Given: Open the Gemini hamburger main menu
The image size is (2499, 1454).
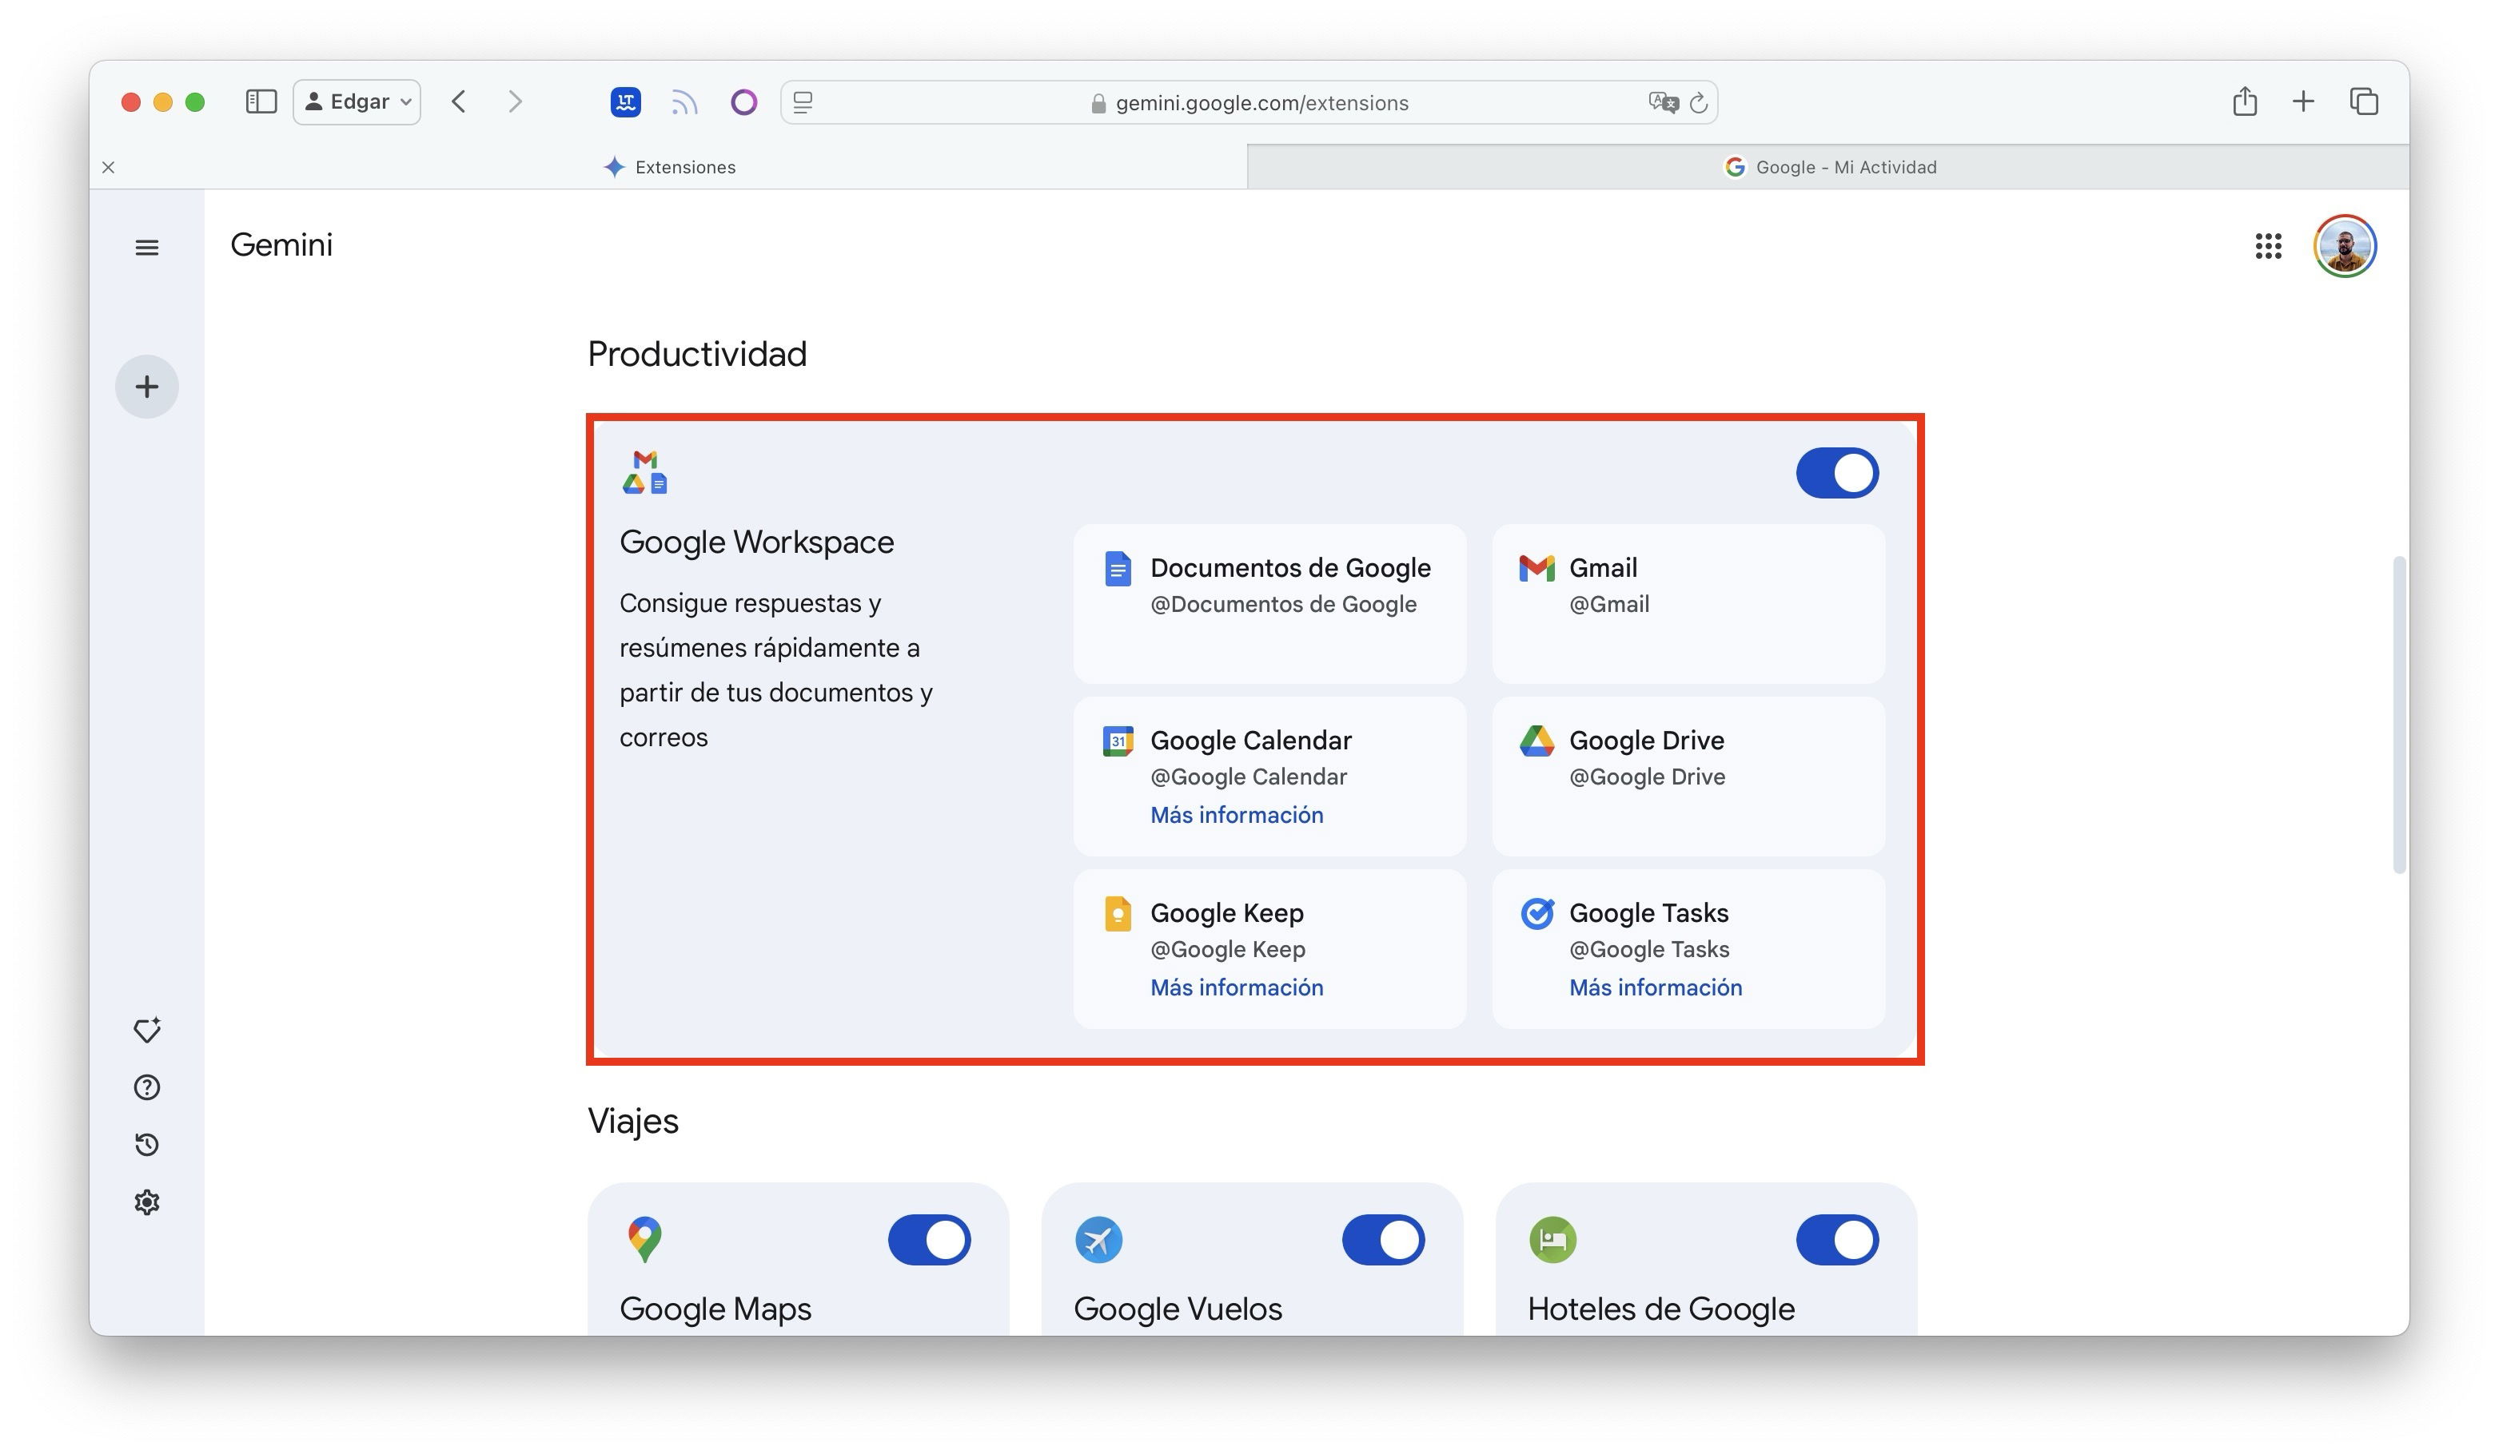Looking at the screenshot, I should pos(147,248).
